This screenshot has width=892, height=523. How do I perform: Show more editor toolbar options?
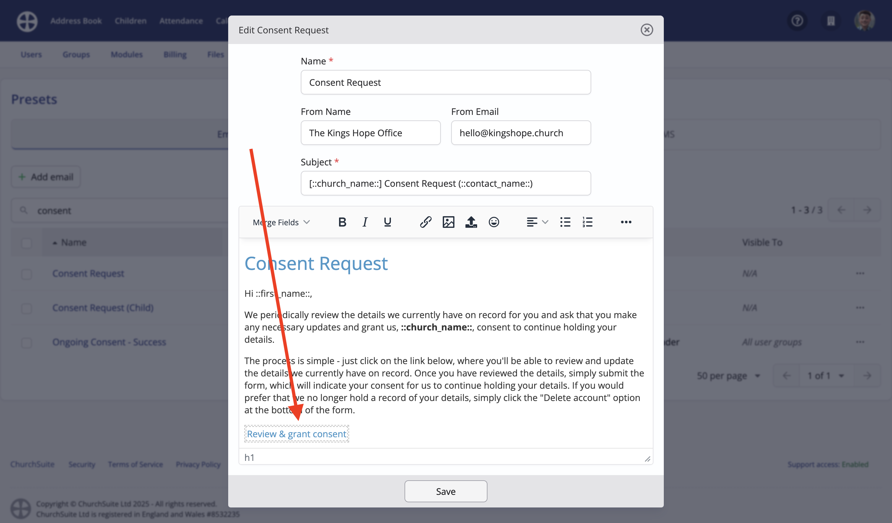(626, 222)
